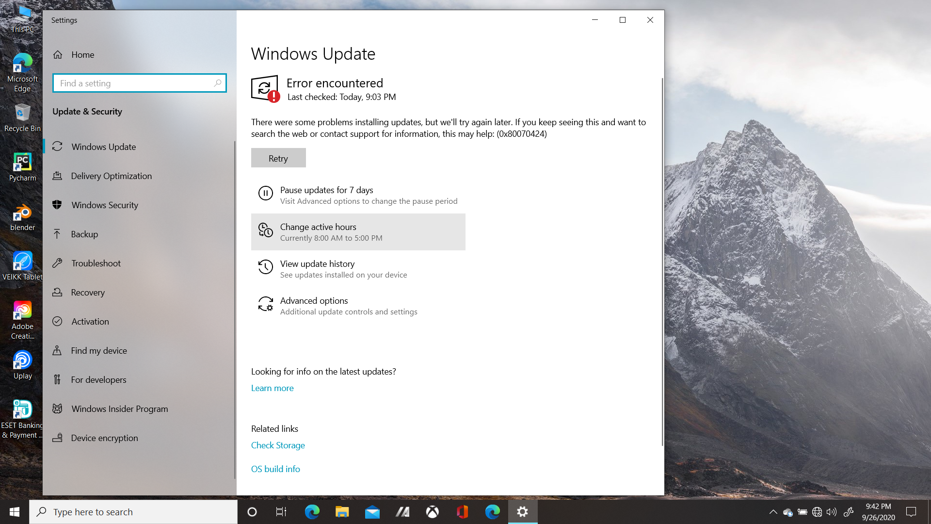The width and height of the screenshot is (931, 524).
Task: Select the ESET Banking & Payment icon
Action: (22, 420)
